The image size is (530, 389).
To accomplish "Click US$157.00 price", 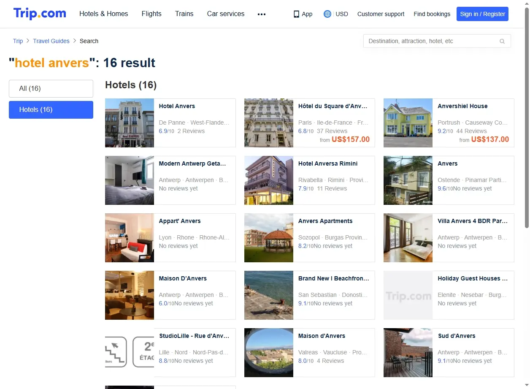I will pos(351,139).
